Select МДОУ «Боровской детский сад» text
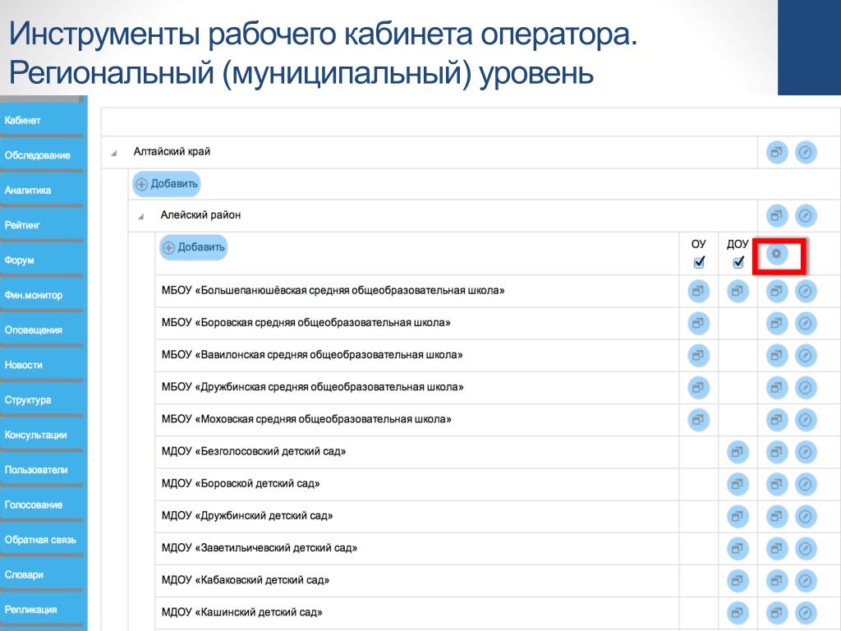The image size is (841, 631). tap(241, 483)
